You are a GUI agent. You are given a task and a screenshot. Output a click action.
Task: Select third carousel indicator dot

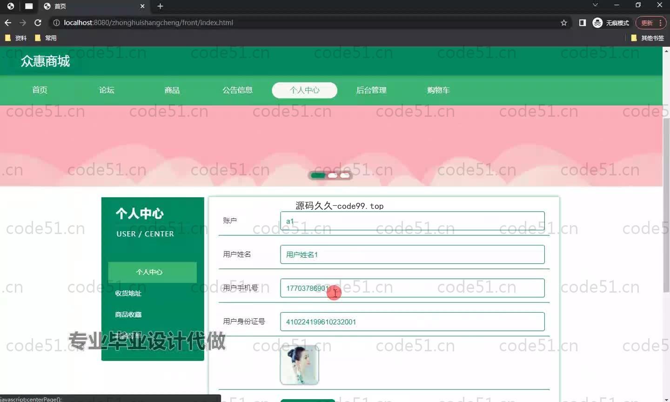[x=345, y=175]
